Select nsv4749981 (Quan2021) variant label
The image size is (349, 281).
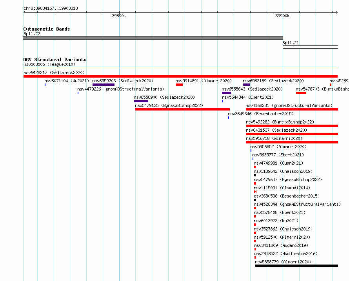pos(278,163)
